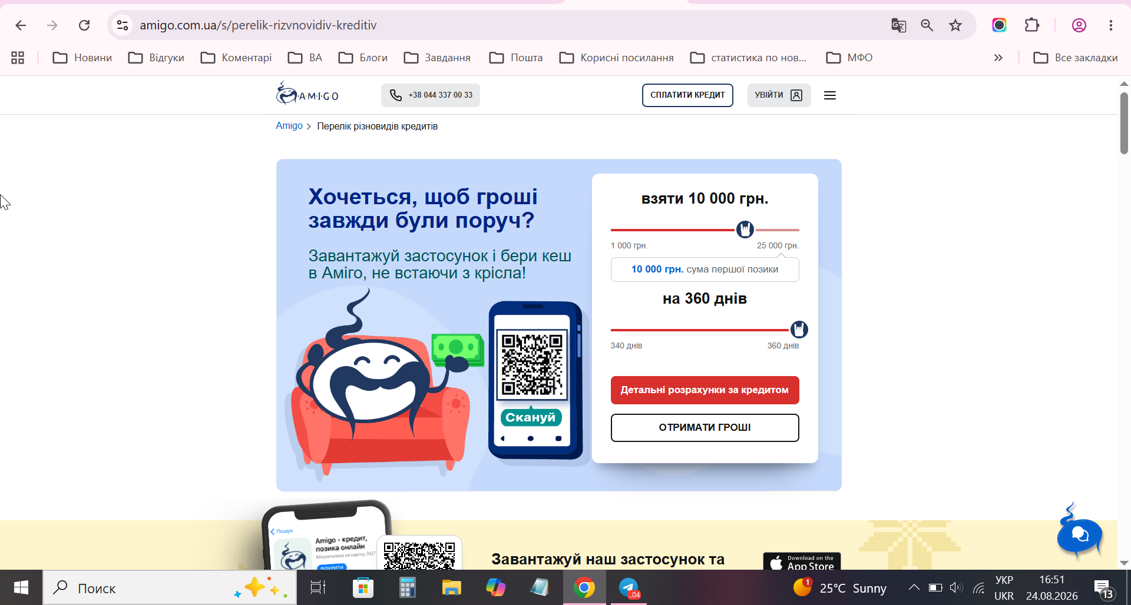Open the weather widget 25°C Sunny
The height and width of the screenshot is (605, 1131).
coord(839,588)
